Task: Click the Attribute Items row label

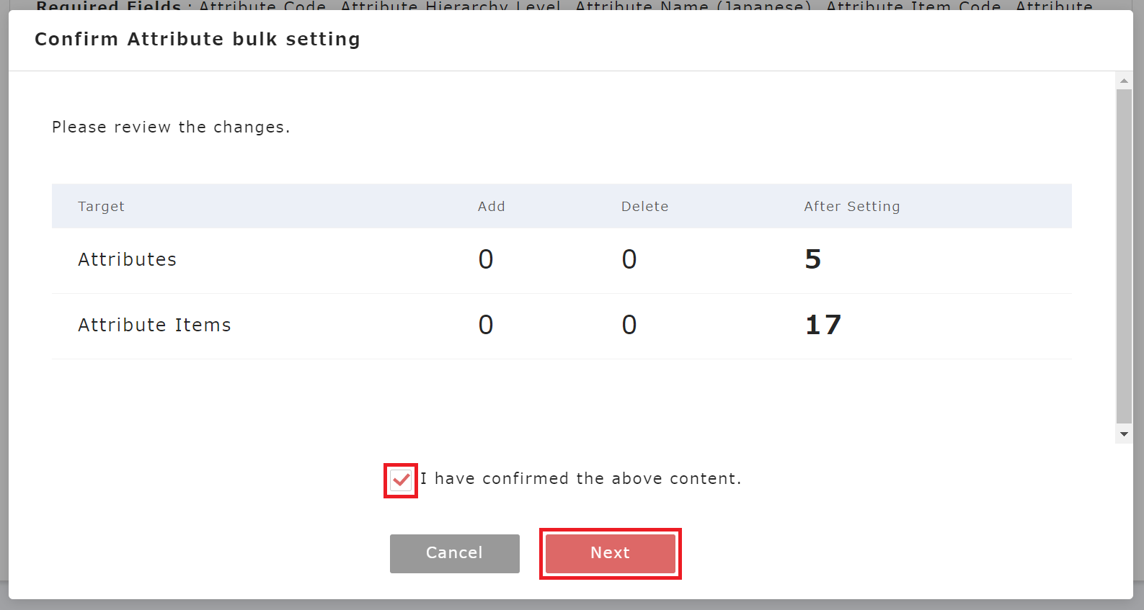Action: 154,326
